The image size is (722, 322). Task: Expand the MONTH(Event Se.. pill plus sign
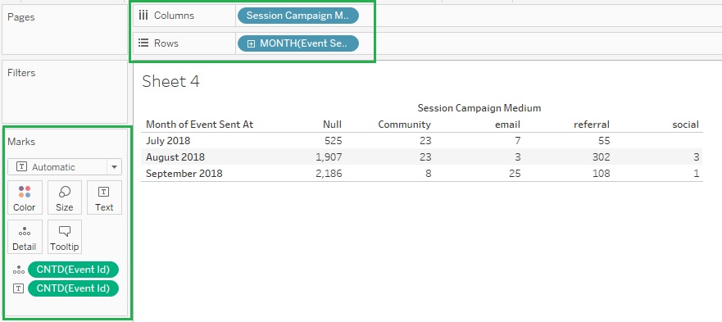(x=251, y=43)
